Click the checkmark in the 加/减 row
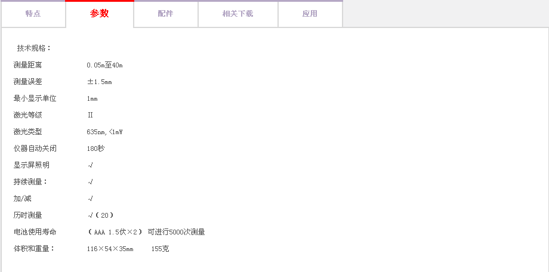The image size is (549, 272). (x=90, y=199)
